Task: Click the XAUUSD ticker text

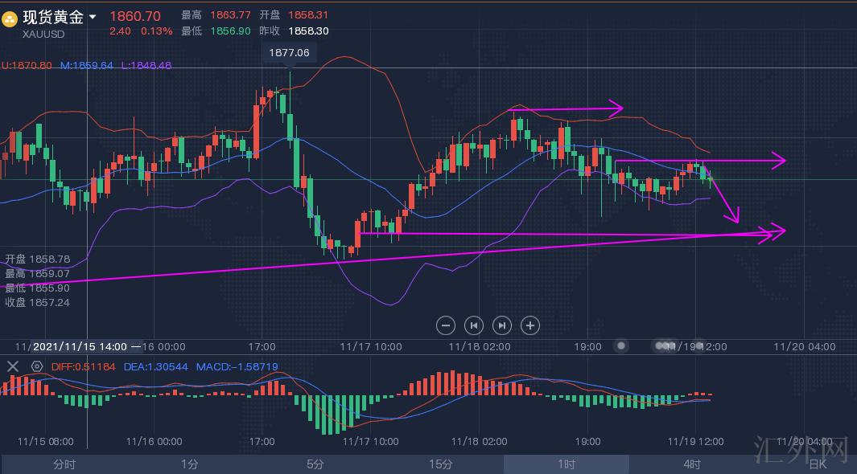Action: pos(43,34)
